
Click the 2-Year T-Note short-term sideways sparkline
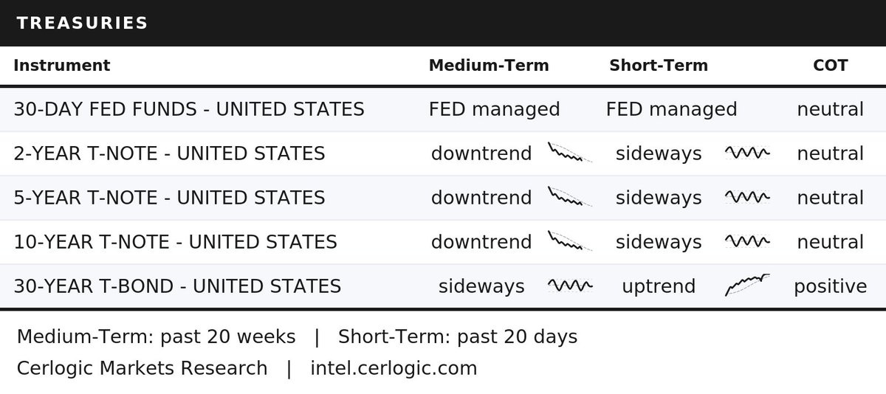(x=747, y=153)
